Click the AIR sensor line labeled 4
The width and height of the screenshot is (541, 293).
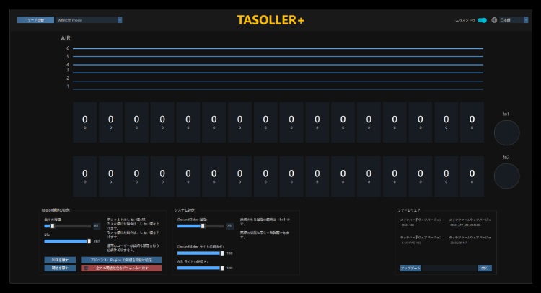coord(278,65)
